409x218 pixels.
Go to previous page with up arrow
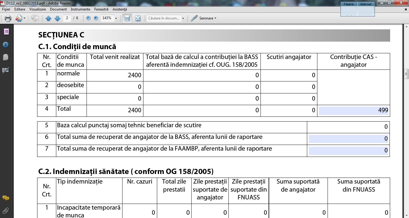coord(49,18)
